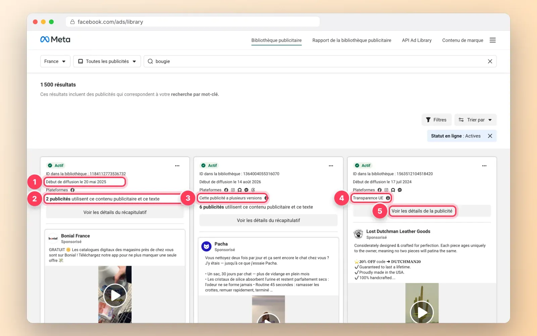The image size is (537, 336).
Task: Open Rapport de la bibliothèque publicitaire
Action: [x=351, y=40]
